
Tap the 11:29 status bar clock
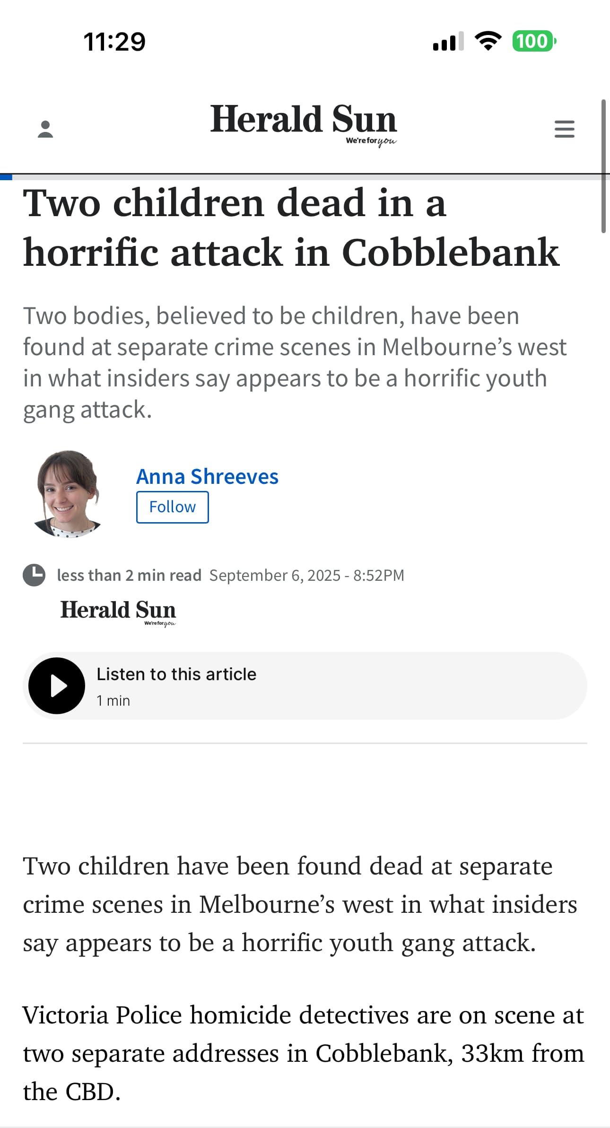[x=114, y=42]
